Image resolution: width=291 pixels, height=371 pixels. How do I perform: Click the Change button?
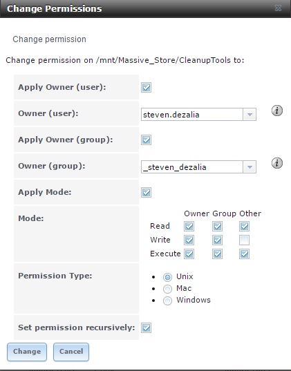coord(27,352)
